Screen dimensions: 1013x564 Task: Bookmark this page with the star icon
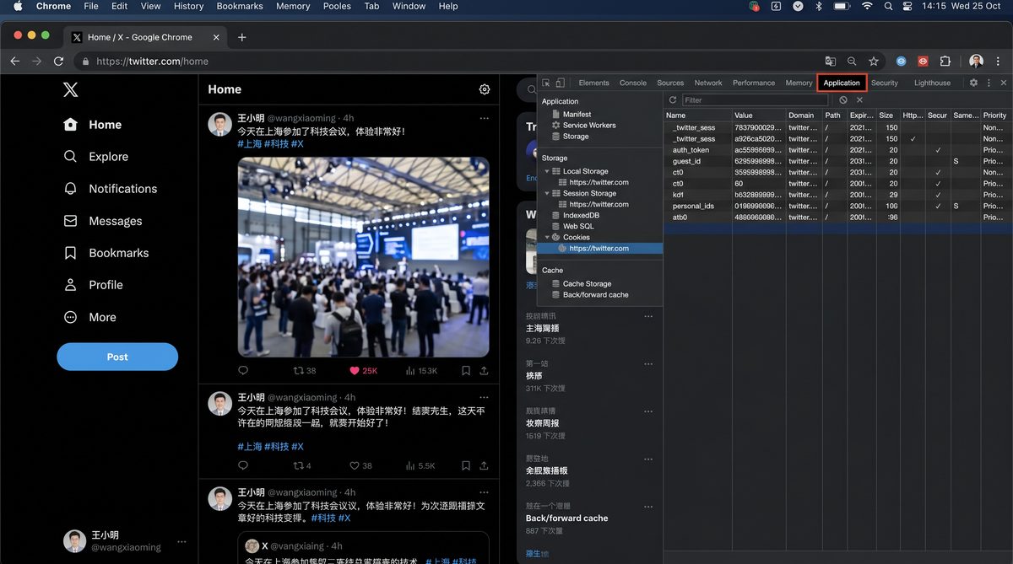pos(874,61)
